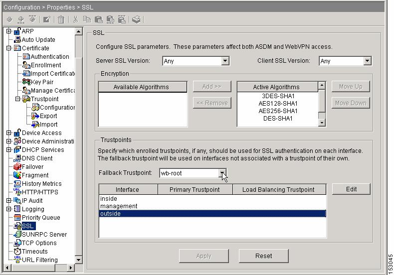This screenshot has width=394, height=275.
Task: Click the URL Filtering icon
Action: [17, 260]
